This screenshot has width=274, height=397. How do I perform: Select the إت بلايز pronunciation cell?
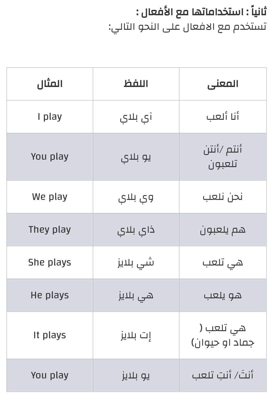pos(136,335)
